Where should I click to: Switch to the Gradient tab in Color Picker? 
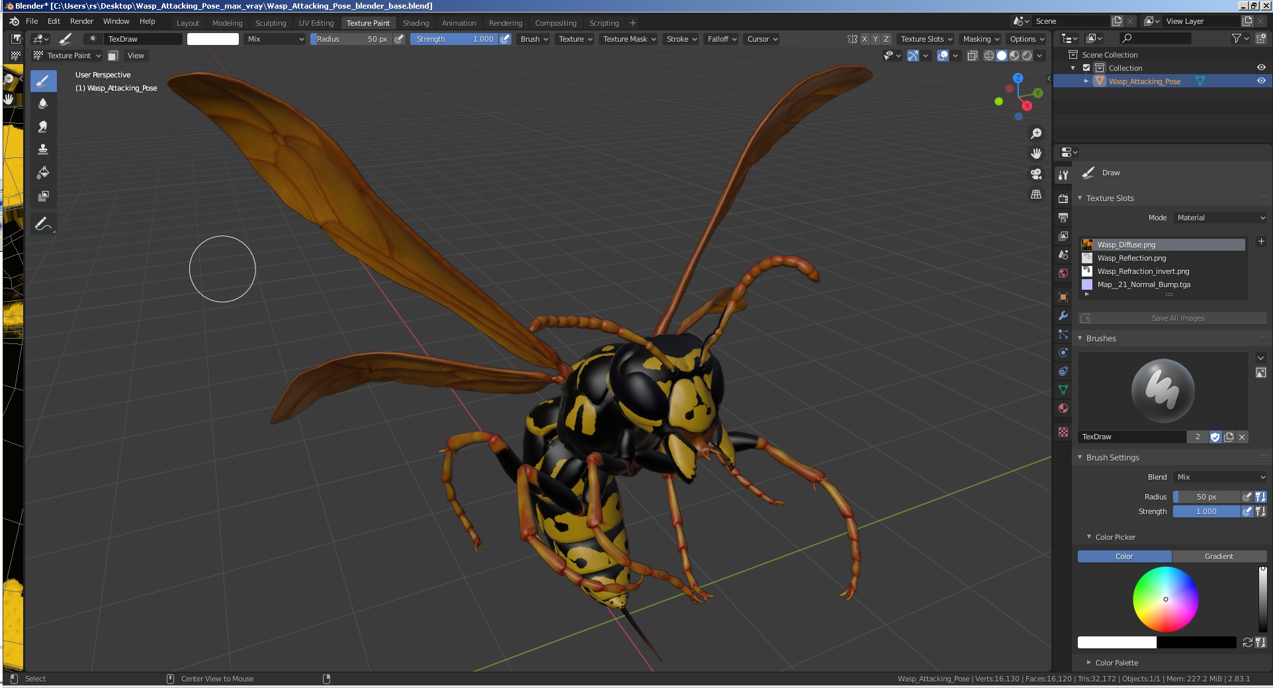pos(1219,556)
